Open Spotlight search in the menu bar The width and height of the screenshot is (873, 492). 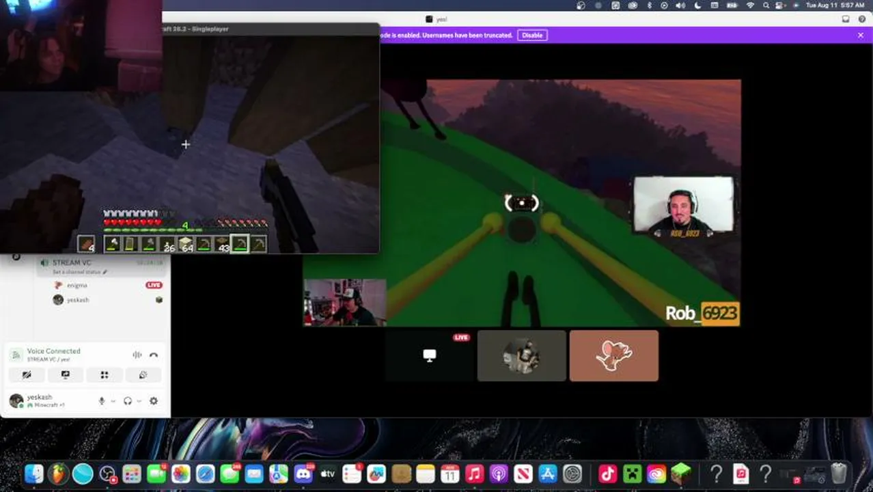click(766, 5)
